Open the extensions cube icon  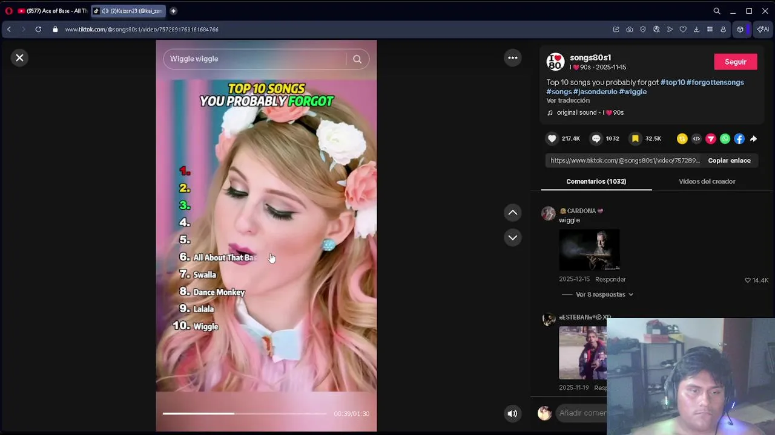[740, 29]
